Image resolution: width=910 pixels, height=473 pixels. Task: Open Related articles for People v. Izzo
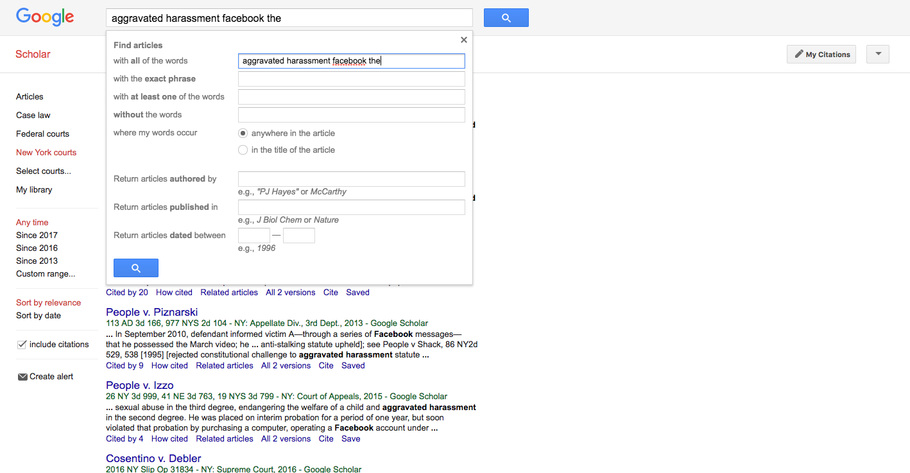pyautogui.click(x=224, y=438)
